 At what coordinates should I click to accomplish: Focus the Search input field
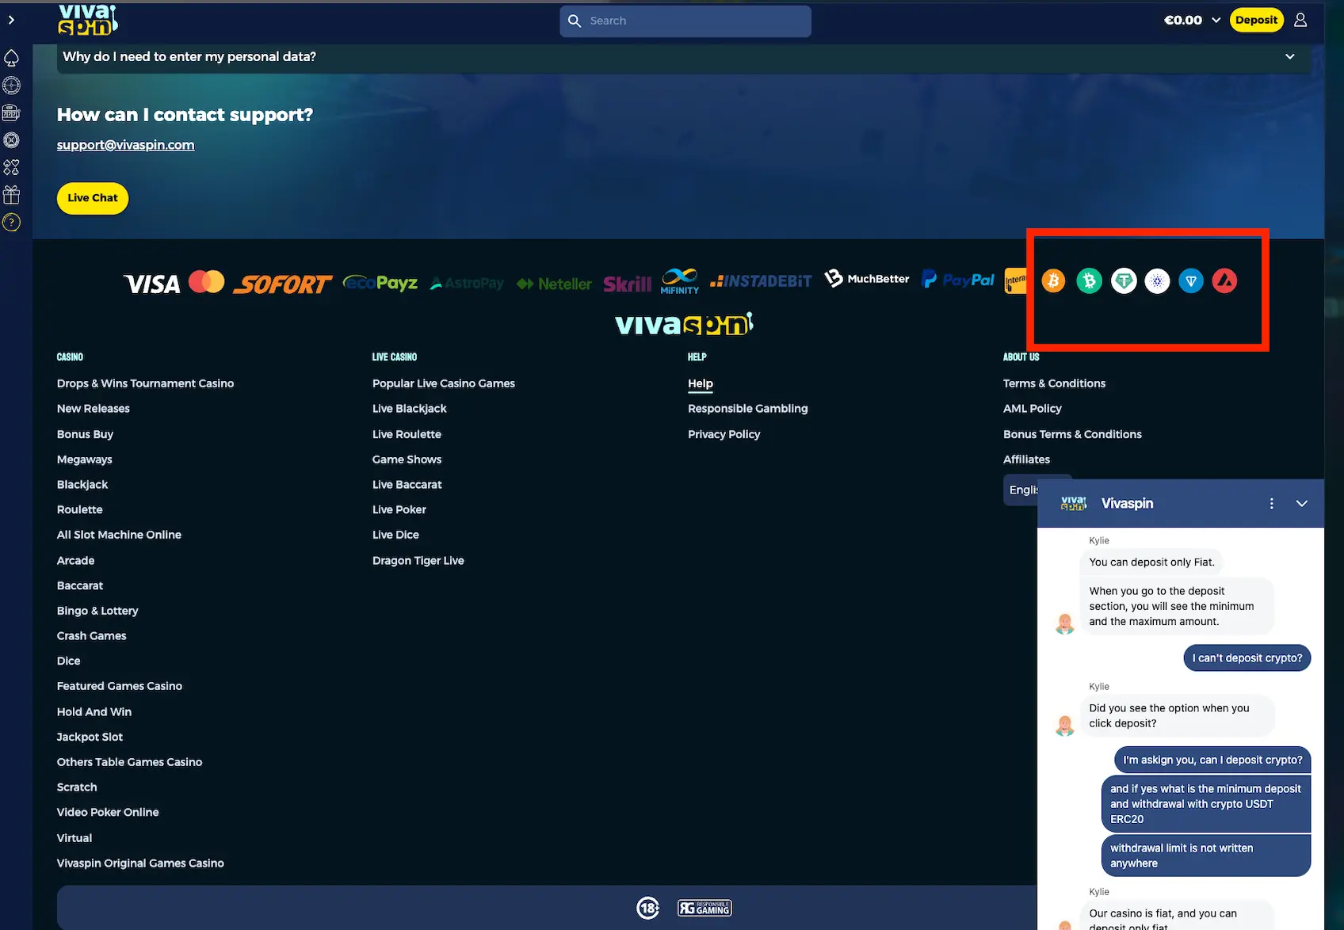tap(685, 21)
